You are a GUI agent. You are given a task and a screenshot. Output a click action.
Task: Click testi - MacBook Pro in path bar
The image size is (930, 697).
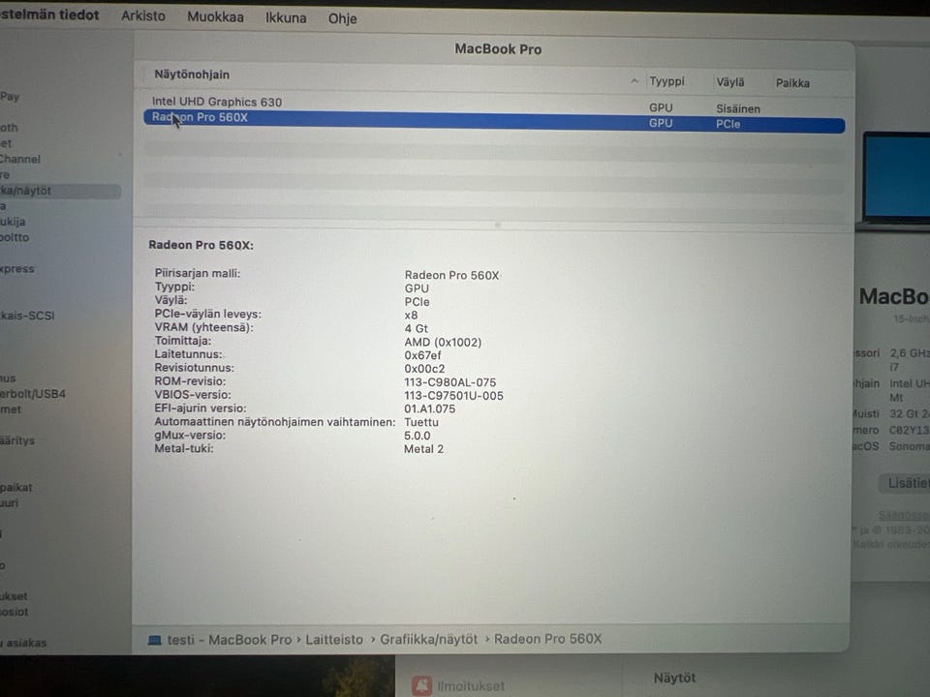[229, 640]
